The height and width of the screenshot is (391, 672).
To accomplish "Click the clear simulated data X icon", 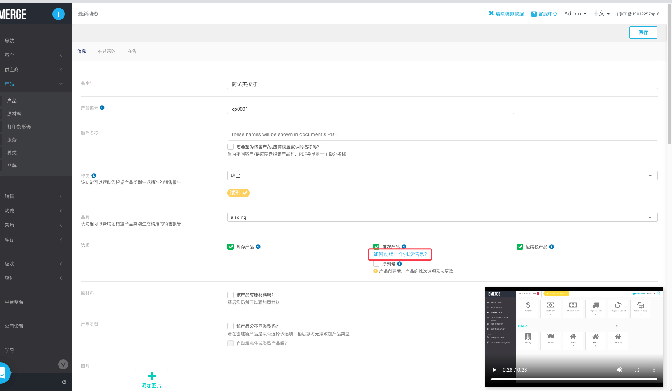I will 491,13.
